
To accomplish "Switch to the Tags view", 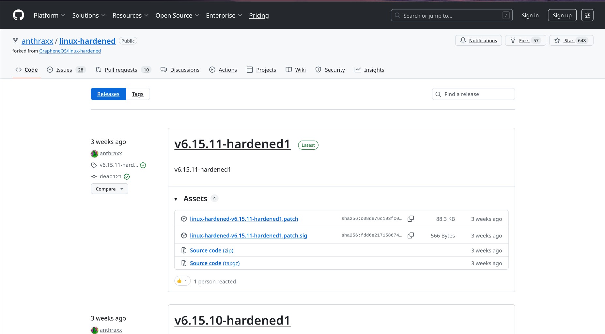I will (x=138, y=94).
